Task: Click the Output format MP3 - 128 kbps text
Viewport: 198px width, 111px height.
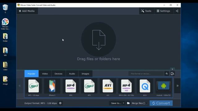Action: 41,103
